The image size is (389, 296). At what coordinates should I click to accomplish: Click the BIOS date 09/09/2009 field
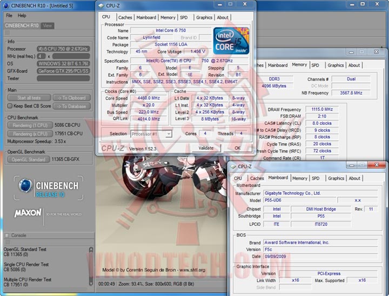pos(321,256)
